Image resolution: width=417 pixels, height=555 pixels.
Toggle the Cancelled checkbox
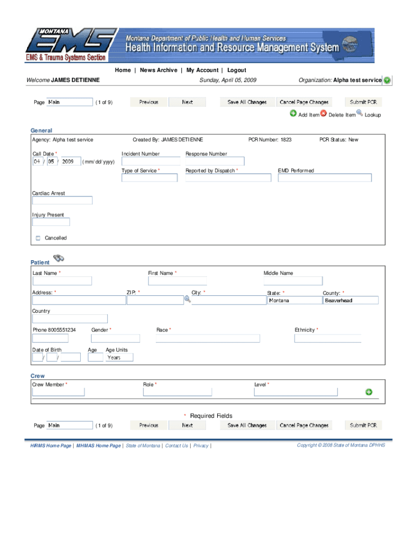[x=38, y=238]
